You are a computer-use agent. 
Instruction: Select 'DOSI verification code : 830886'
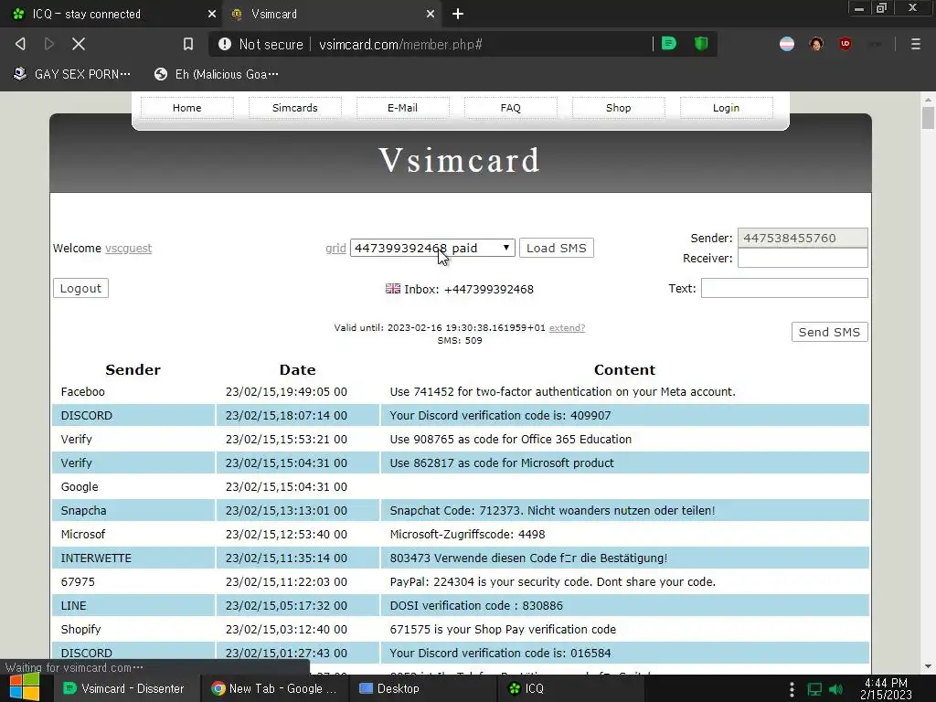[x=476, y=605]
